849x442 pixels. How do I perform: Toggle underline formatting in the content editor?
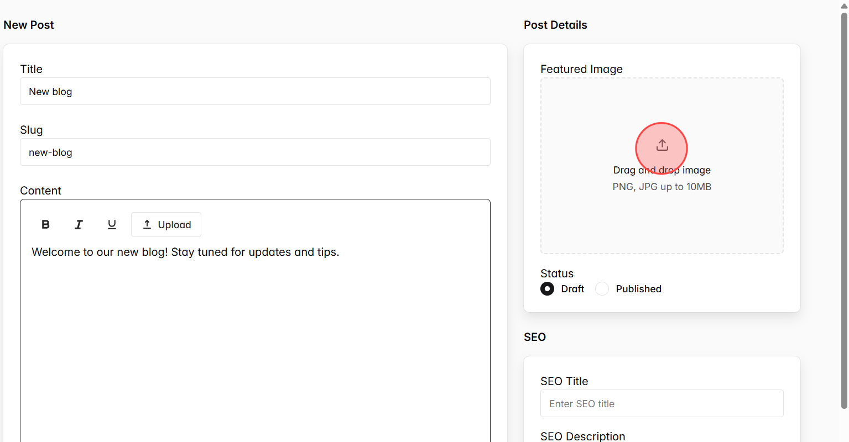pyautogui.click(x=111, y=224)
